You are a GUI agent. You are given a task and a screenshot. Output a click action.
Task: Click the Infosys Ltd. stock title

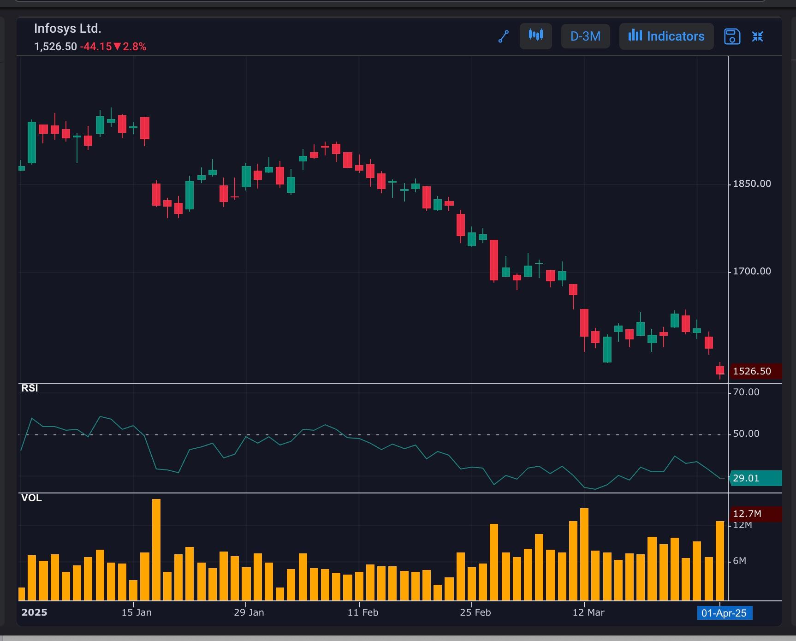click(x=68, y=29)
